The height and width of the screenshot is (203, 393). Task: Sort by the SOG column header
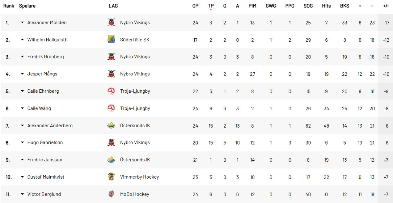308,6
